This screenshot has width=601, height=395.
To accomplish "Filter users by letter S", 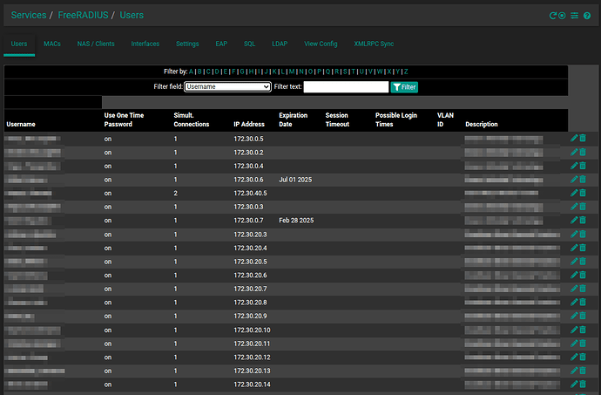I will tap(345, 72).
